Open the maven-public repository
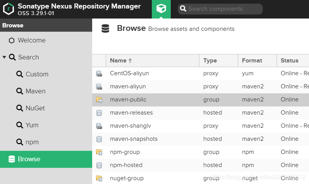 [x=128, y=100]
